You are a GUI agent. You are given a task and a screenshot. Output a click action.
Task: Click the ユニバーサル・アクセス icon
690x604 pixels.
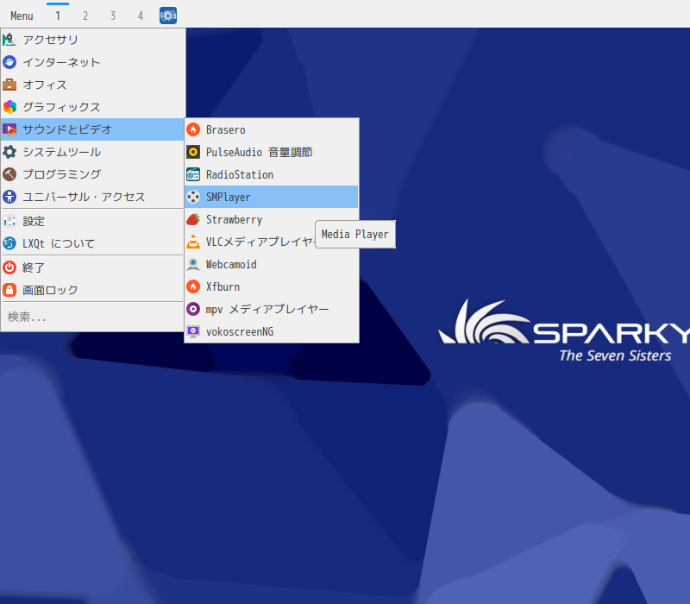tap(9, 197)
